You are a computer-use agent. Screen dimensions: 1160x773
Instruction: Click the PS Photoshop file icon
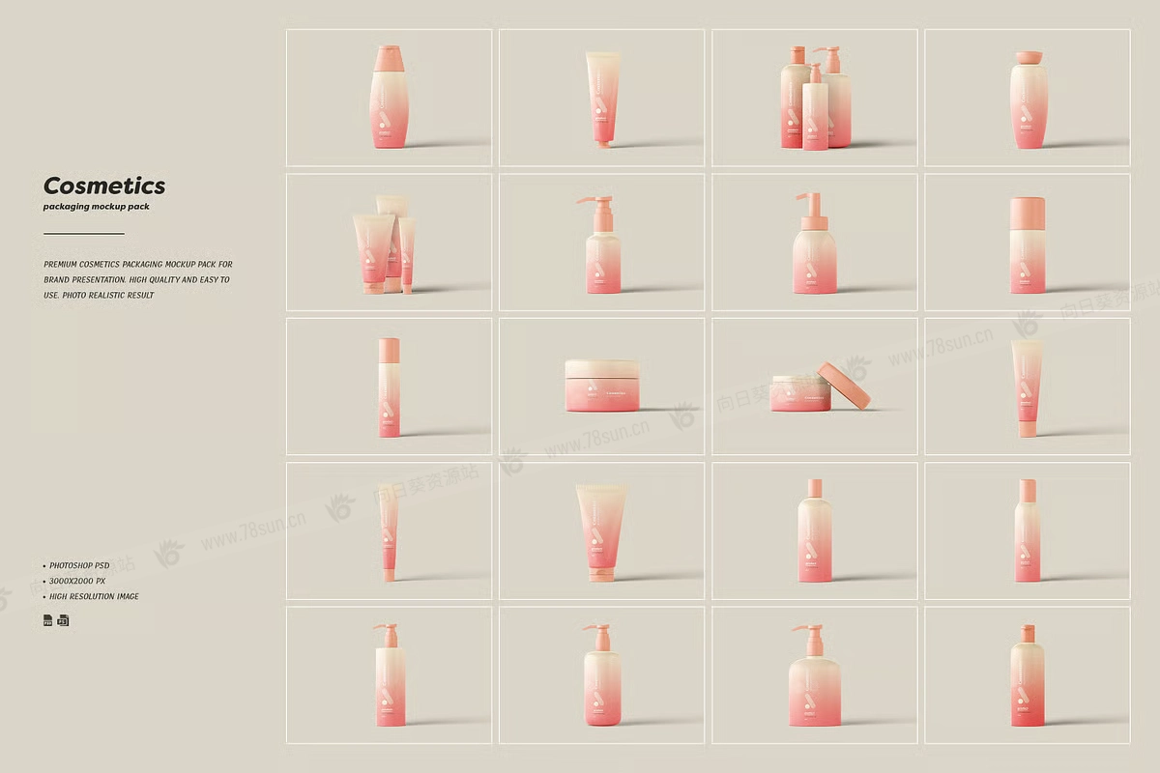click(64, 620)
